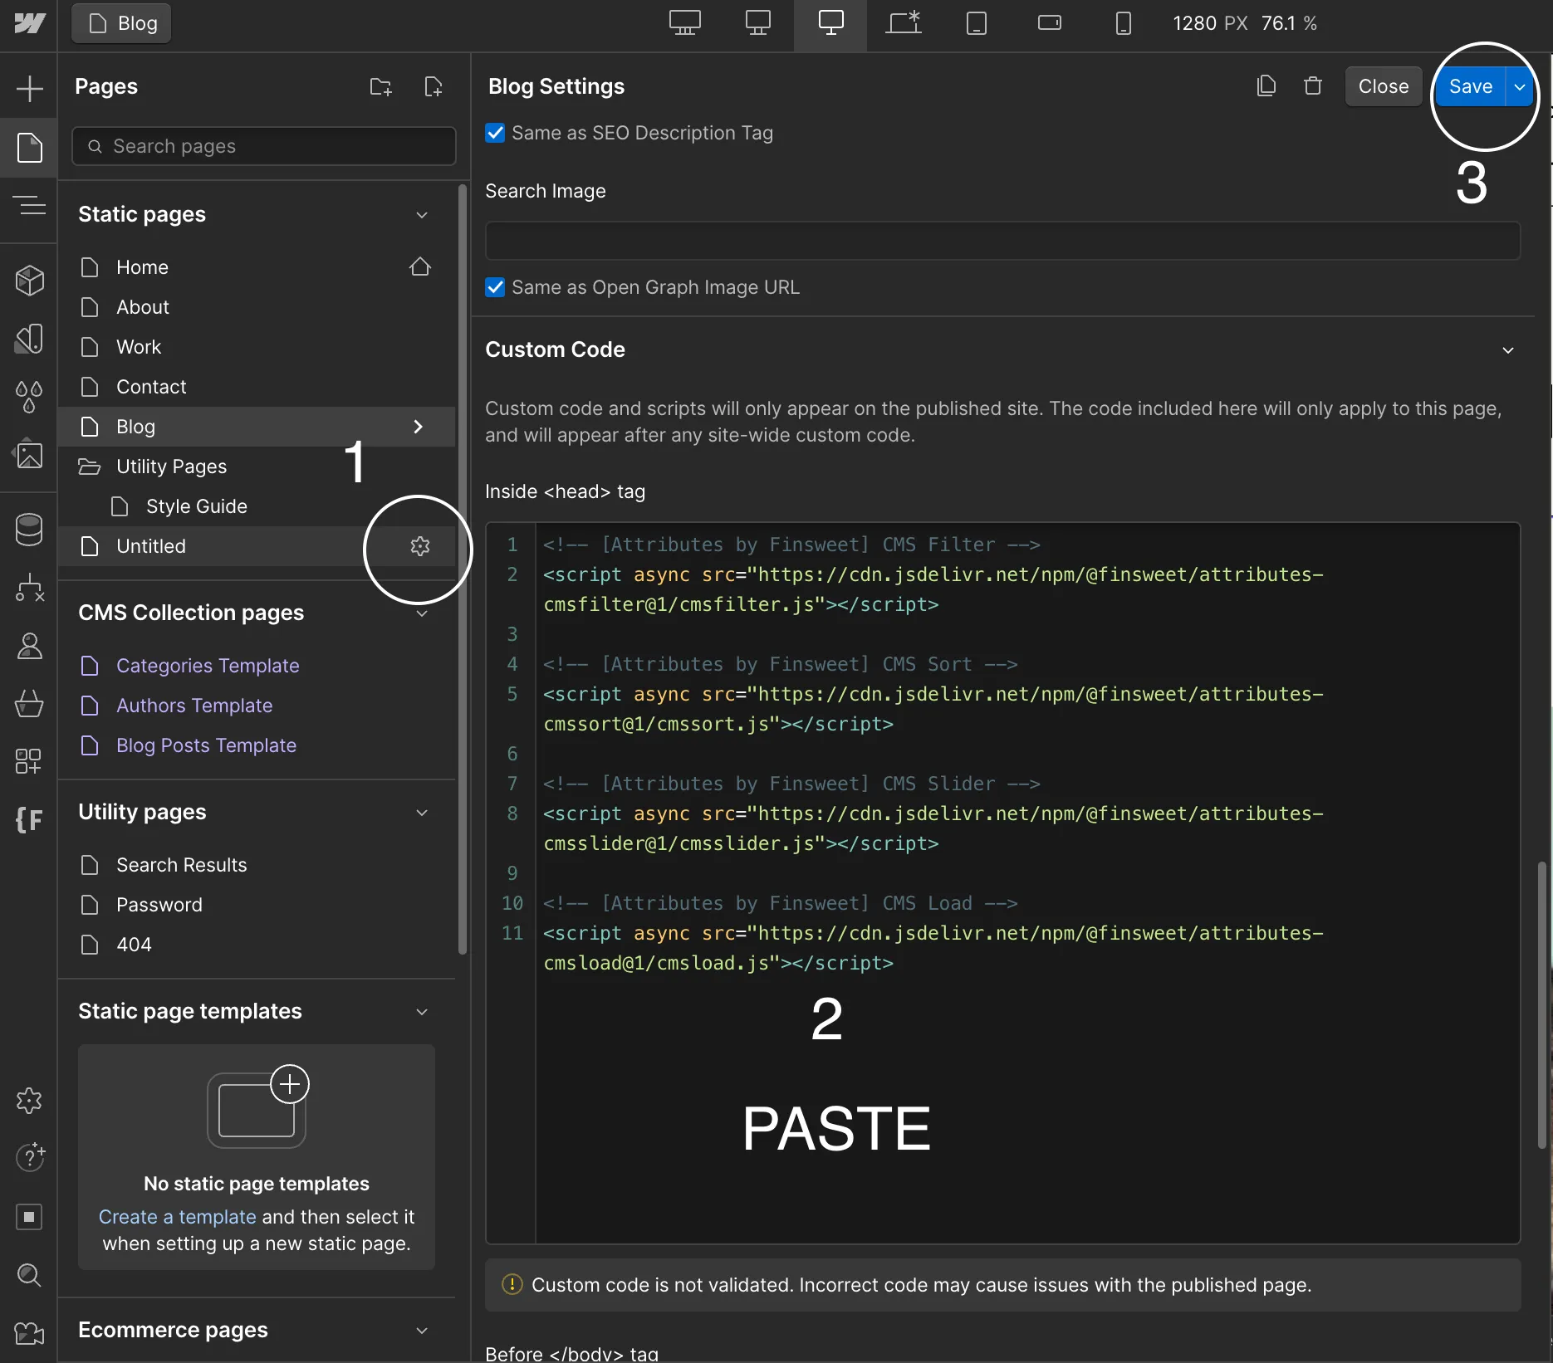Switch to largest desktop breakpoint
The width and height of the screenshot is (1553, 1363).
pos(685,23)
